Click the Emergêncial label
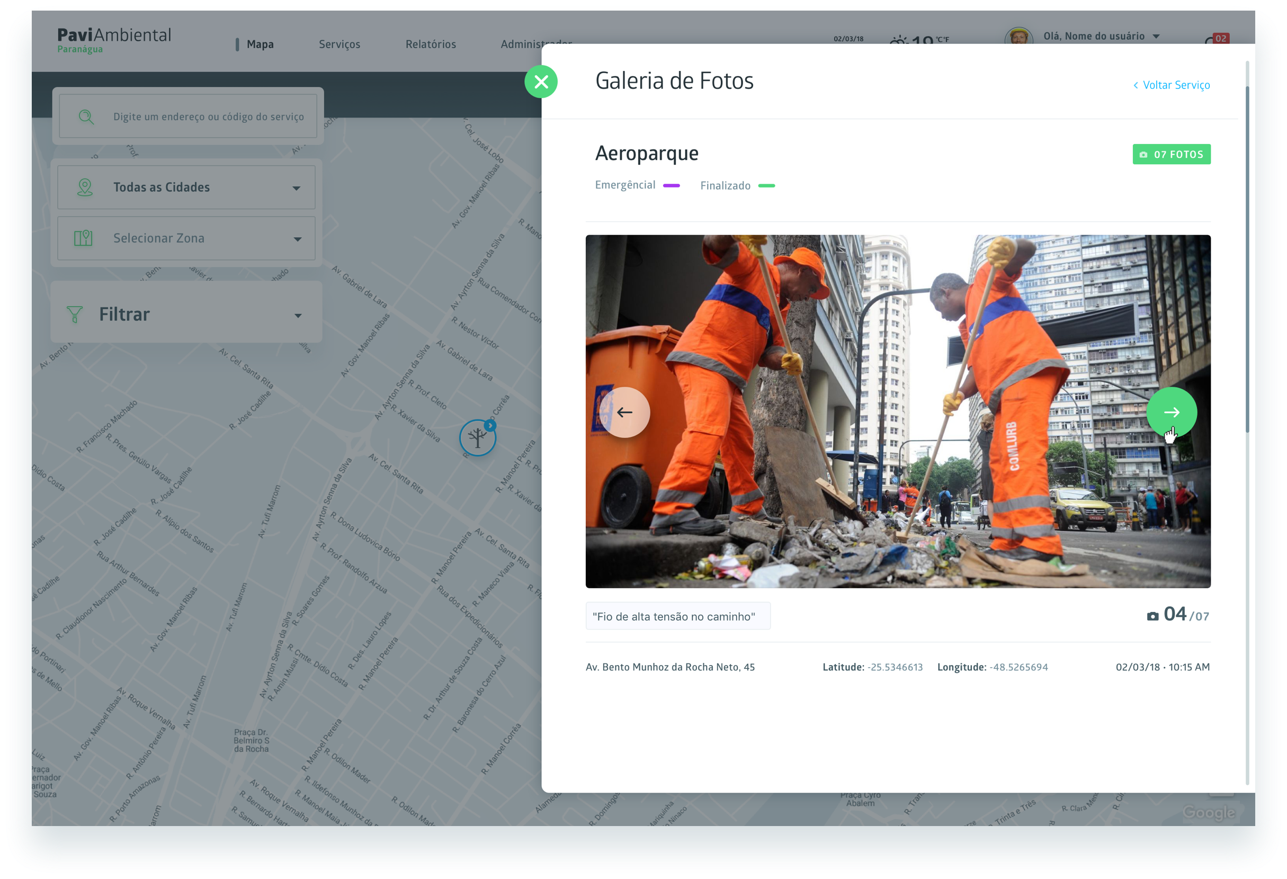Image resolution: width=1287 pixels, height=879 pixels. 625,185
